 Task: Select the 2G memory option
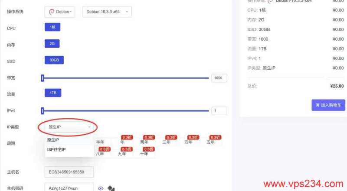click(52, 44)
